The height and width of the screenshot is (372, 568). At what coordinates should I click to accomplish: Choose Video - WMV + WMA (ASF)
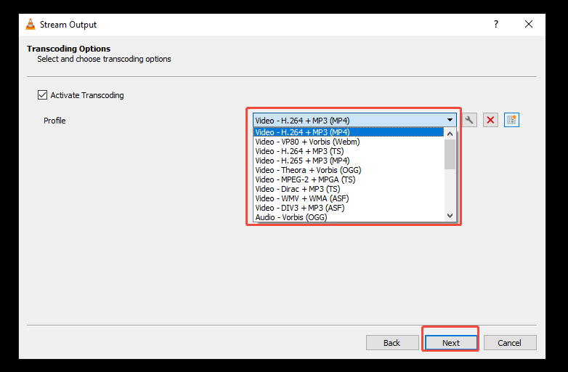click(x=349, y=198)
